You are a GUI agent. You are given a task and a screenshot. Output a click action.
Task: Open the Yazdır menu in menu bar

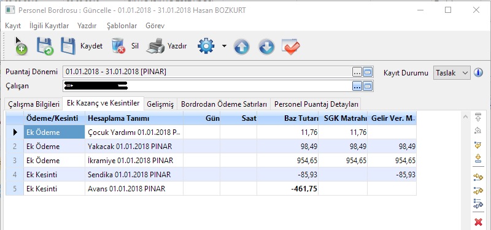click(87, 26)
